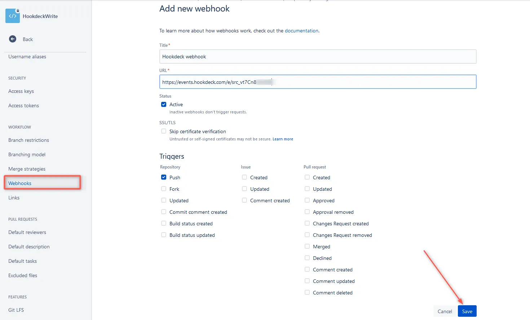Go to Username aliases settings
Screen dimensions: 530x320
(x=27, y=57)
